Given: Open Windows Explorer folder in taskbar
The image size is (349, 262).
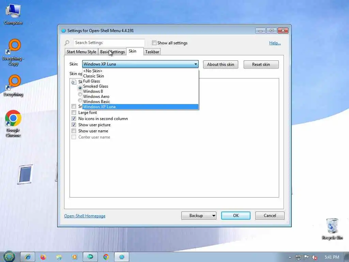Looking at the screenshot, I should point(59,257).
